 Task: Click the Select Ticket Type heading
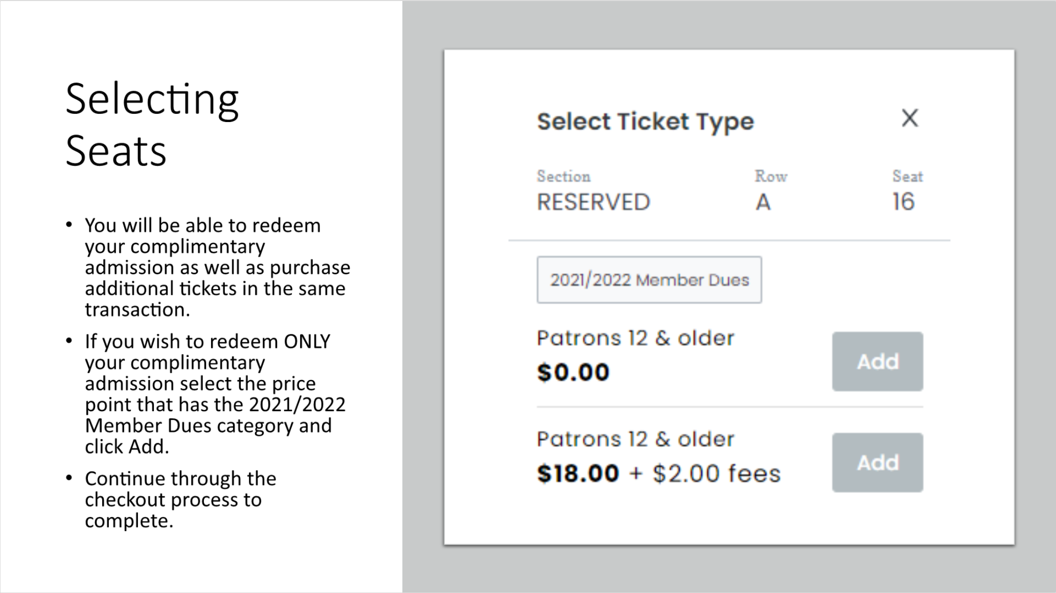645,122
